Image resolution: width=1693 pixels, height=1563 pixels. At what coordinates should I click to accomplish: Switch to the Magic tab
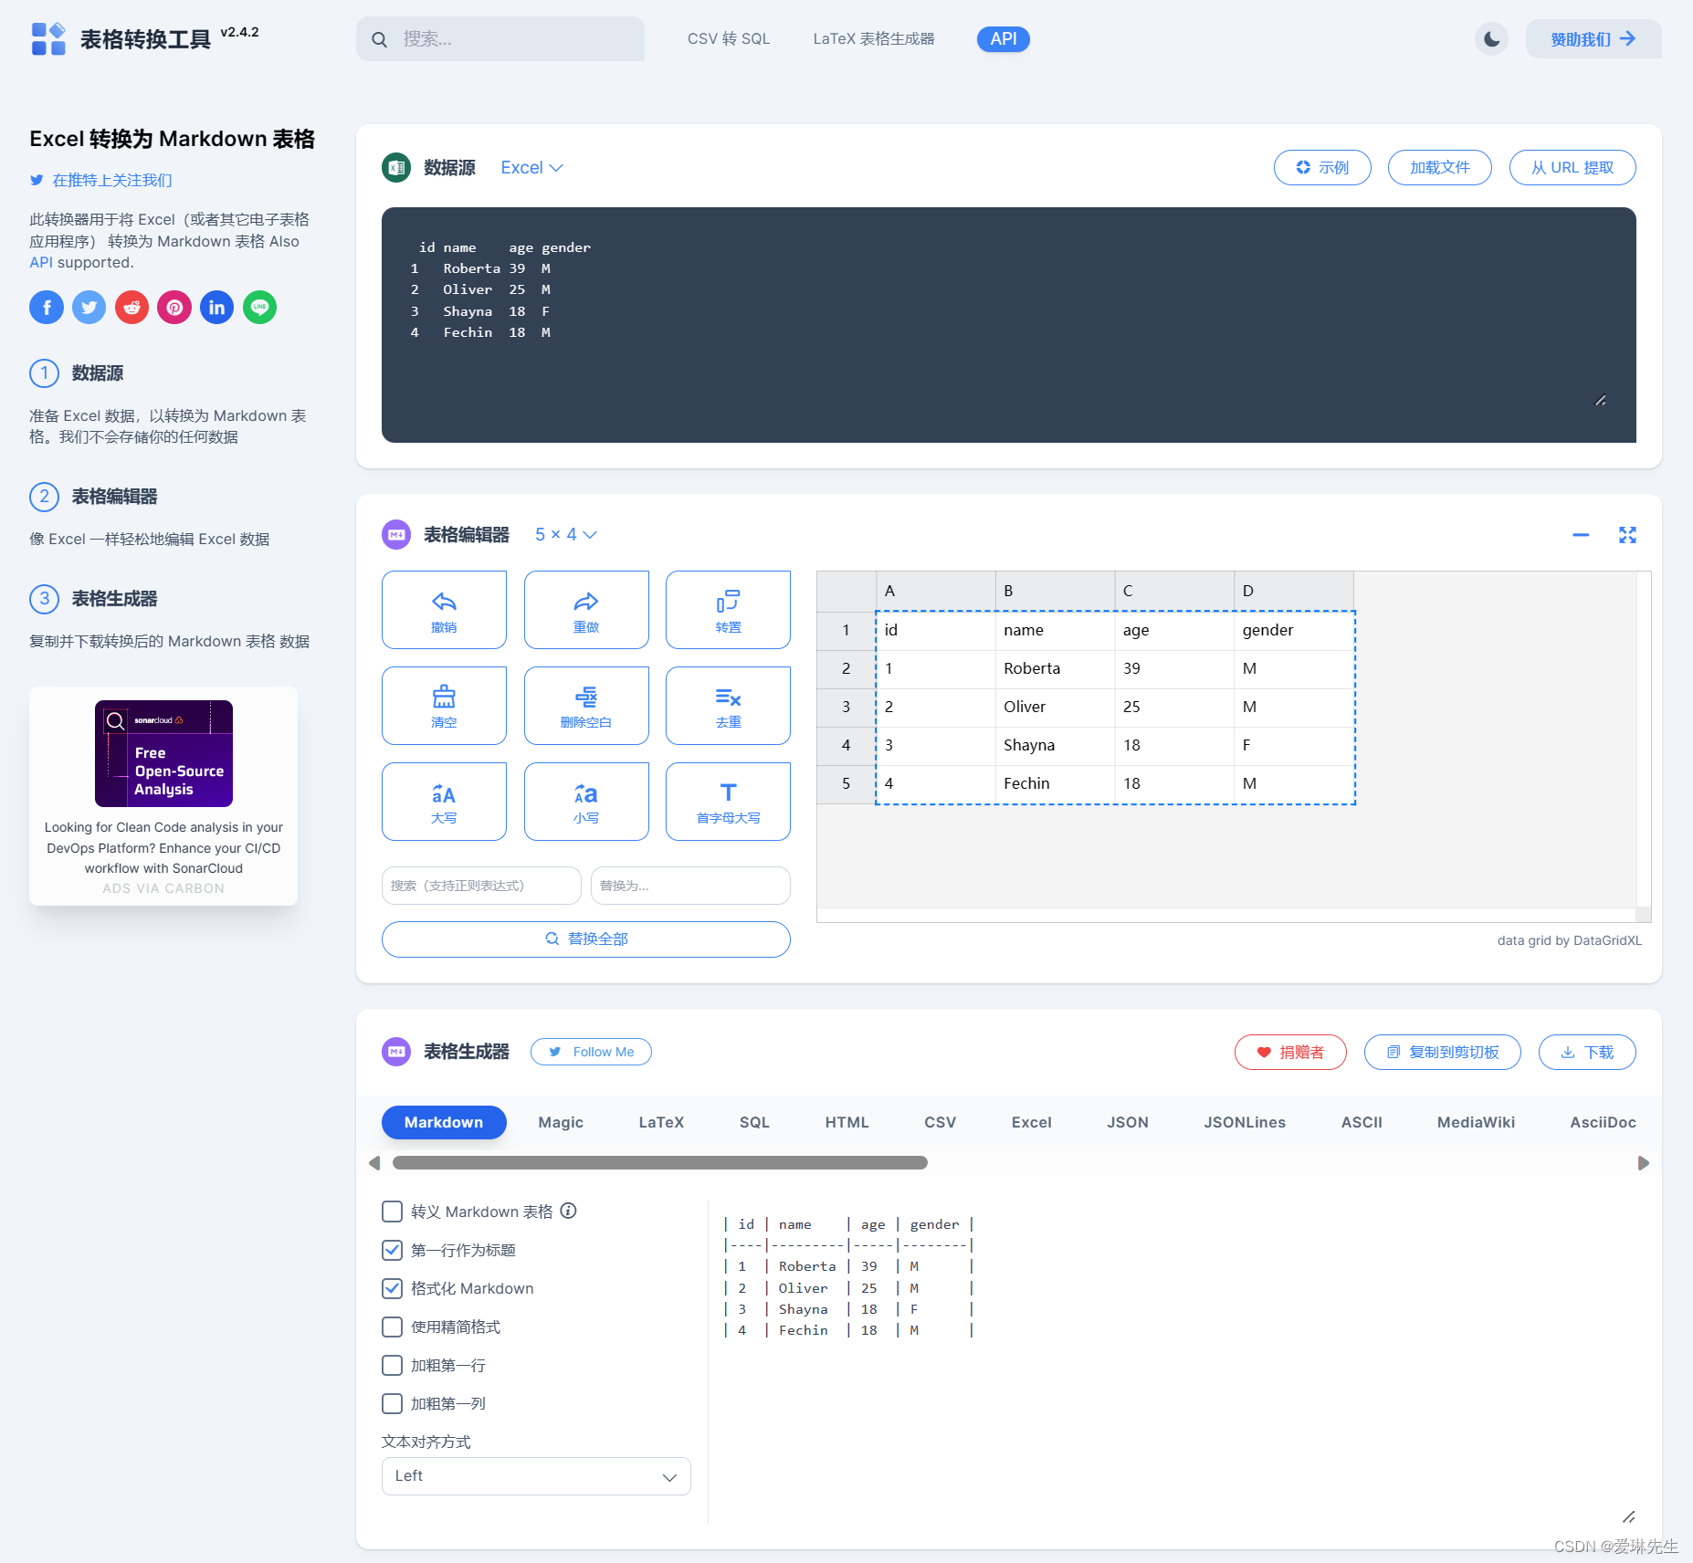(561, 1122)
